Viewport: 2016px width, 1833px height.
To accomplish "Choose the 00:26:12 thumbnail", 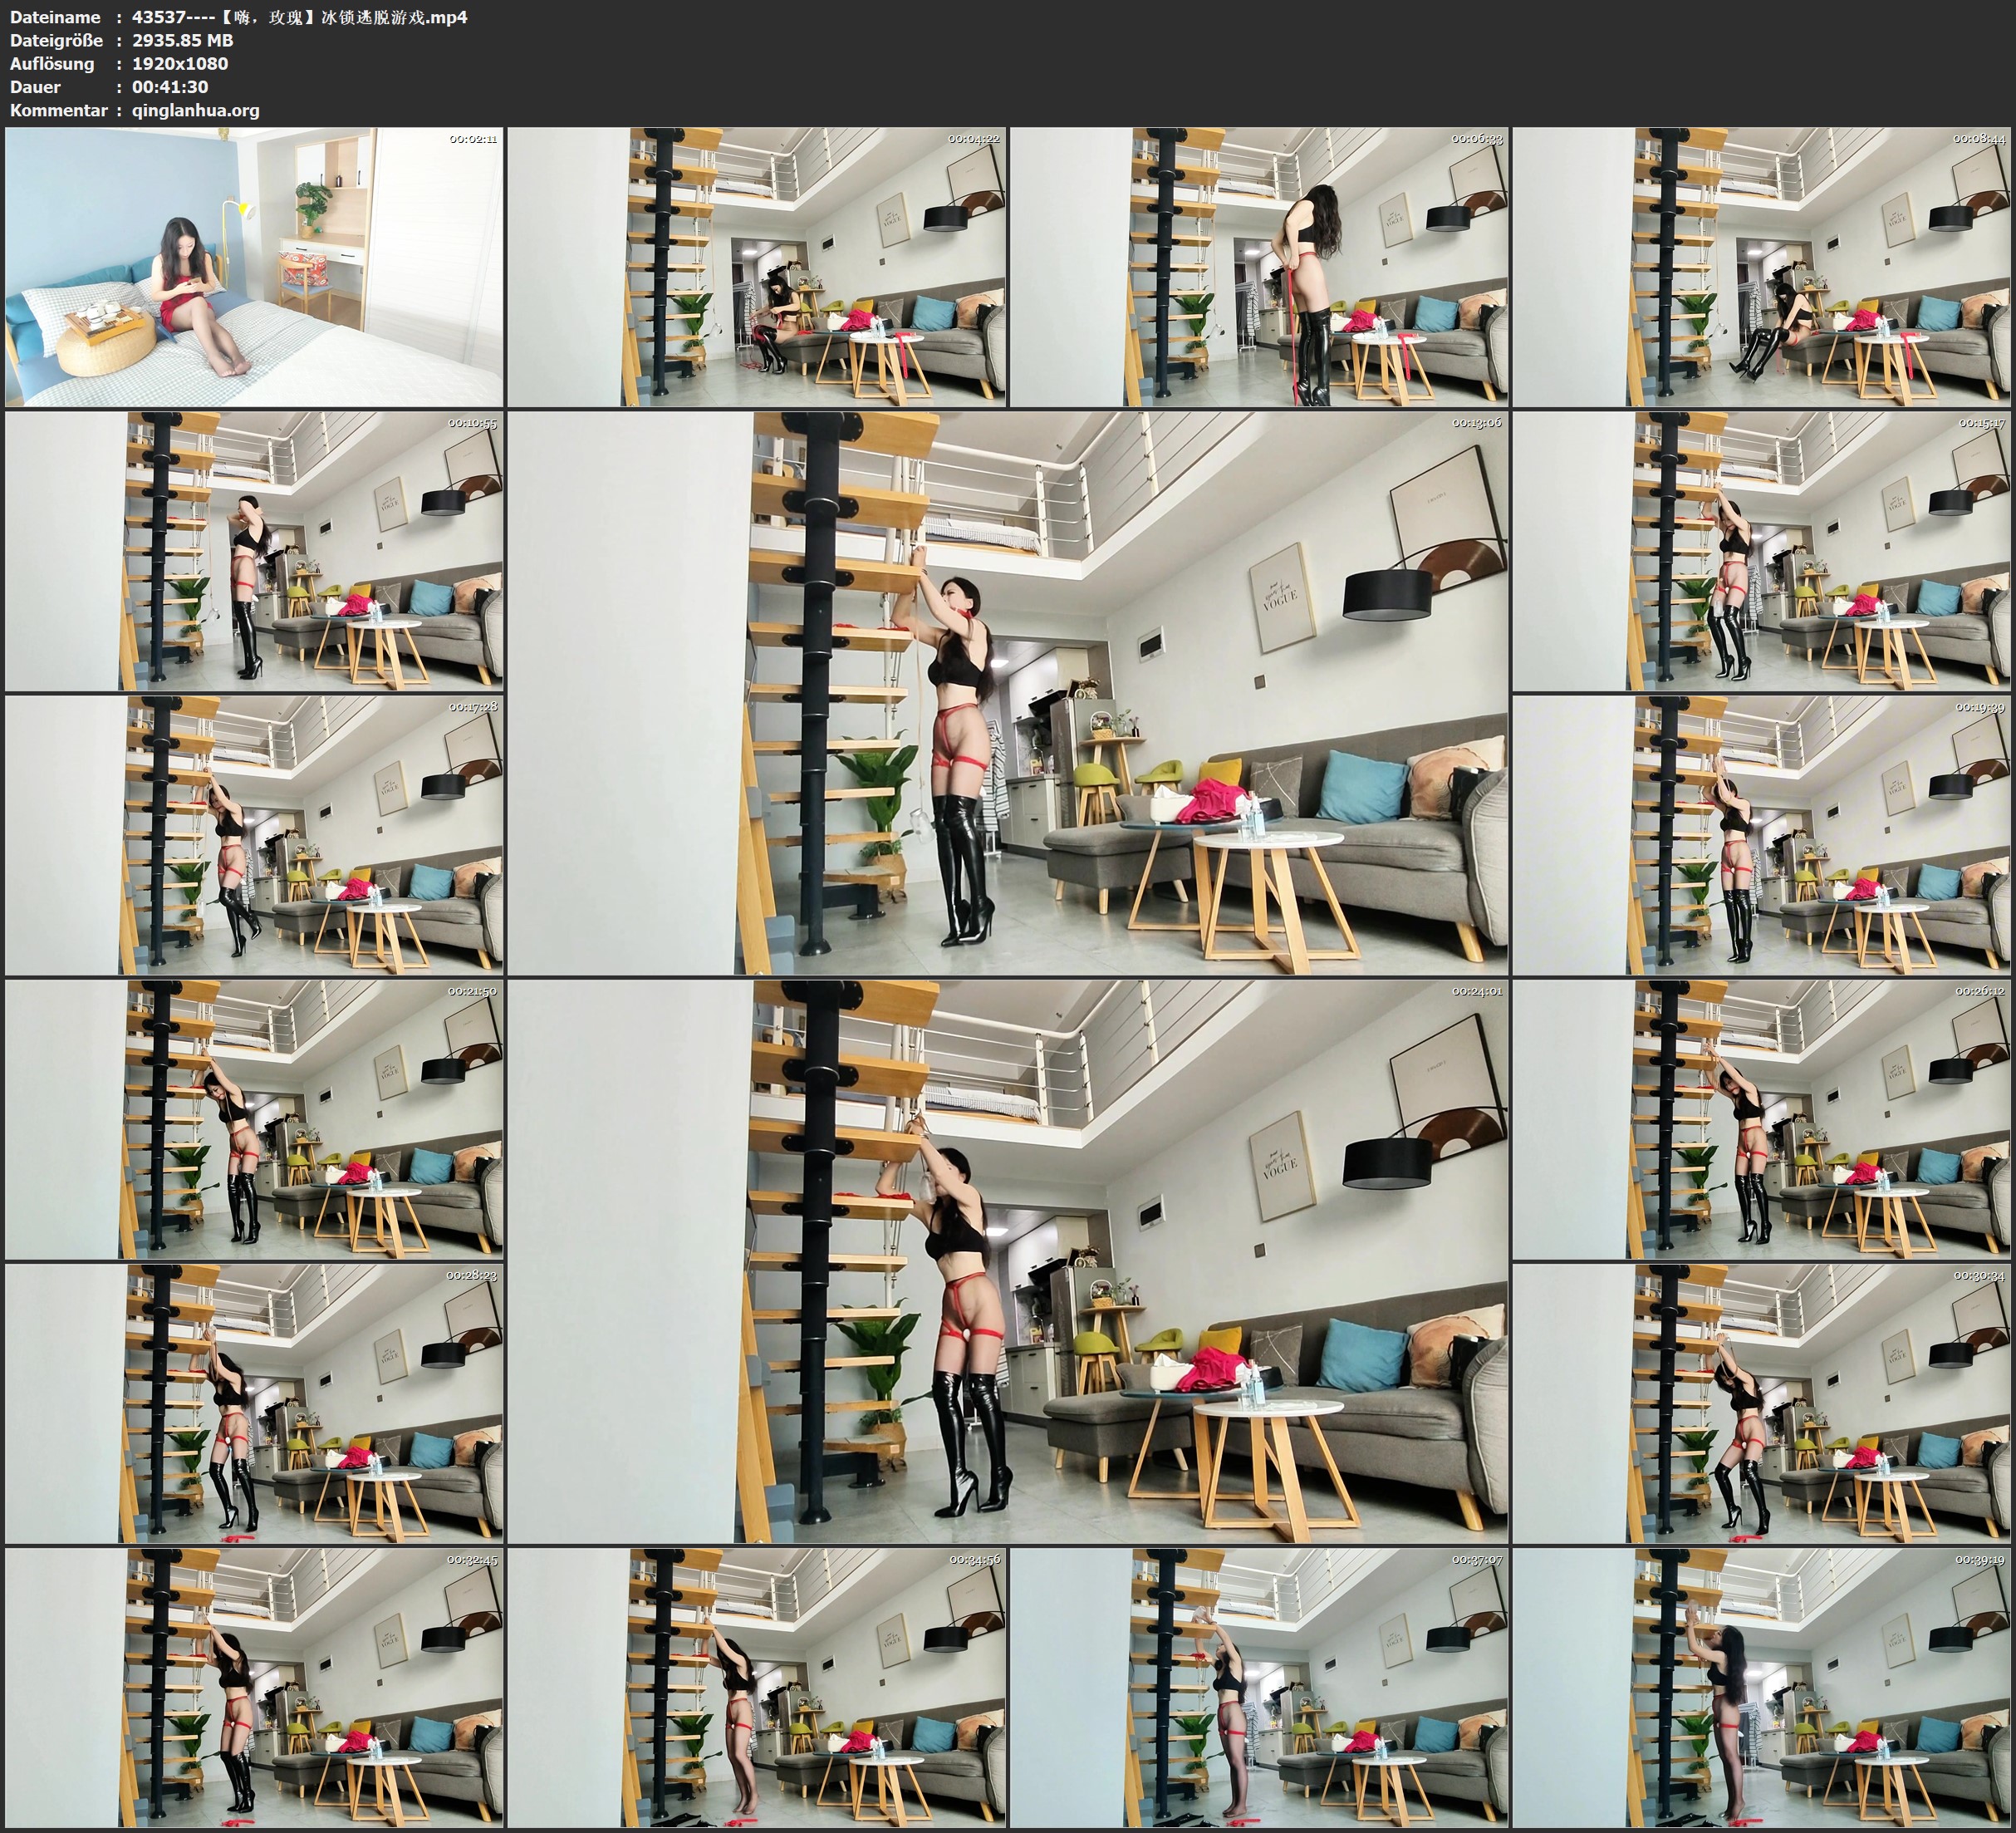I will coord(1761,1119).
